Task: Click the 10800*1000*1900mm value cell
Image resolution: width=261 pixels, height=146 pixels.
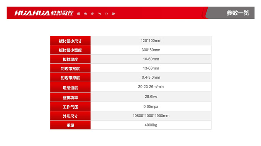Action: 151,116
